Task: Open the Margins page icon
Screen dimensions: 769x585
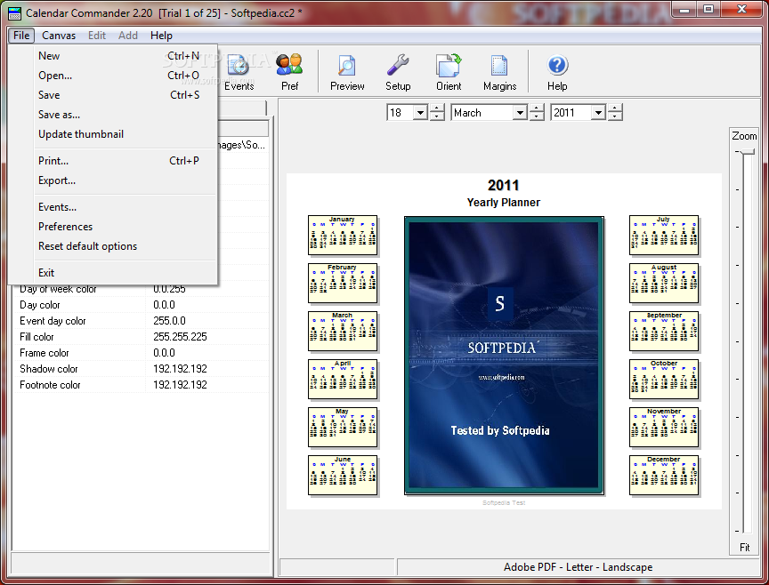Action: (499, 73)
